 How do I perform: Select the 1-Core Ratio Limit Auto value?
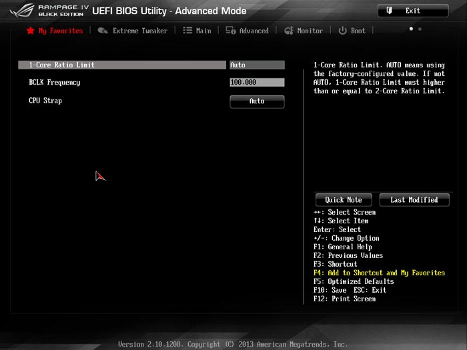257,65
